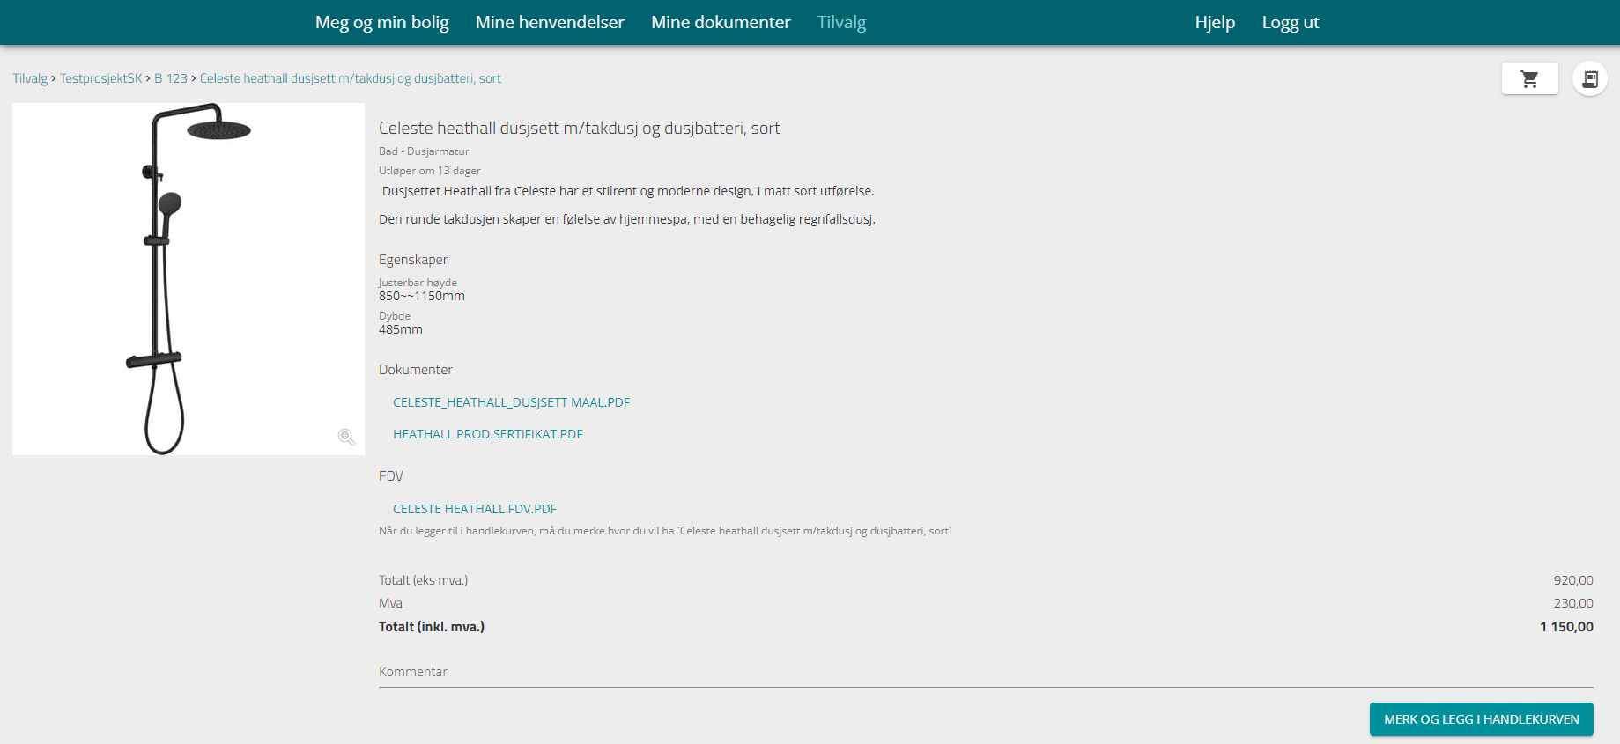Open Meg og min bolig menu
1620x744 pixels.
(x=382, y=22)
